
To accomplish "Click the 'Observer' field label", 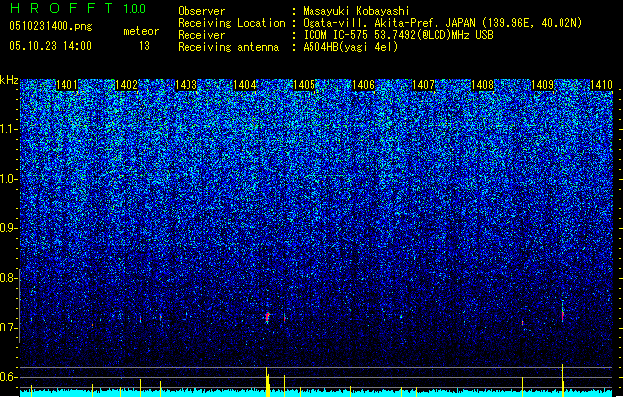I will [x=201, y=11].
